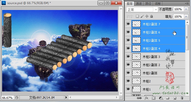Screen dimensions: 191x102
Task: Hide the 木桩2 副本 2 layer
Action: pos(128,65)
